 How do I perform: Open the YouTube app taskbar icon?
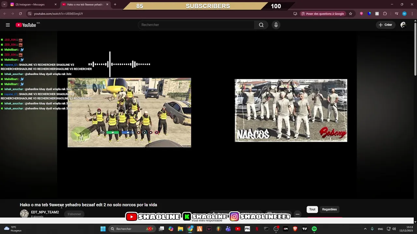(238, 229)
